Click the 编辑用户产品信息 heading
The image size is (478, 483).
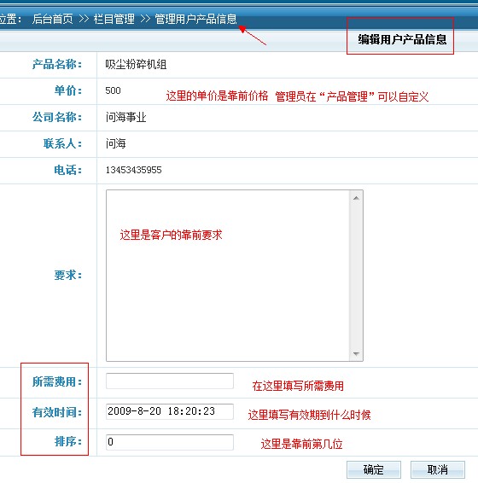(x=402, y=39)
